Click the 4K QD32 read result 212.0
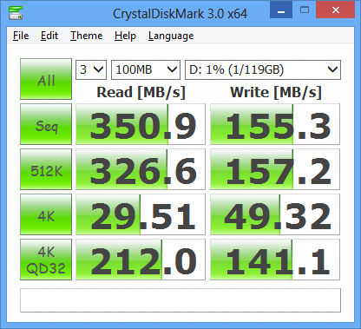Screen dimensions: 361x329 point(141,260)
